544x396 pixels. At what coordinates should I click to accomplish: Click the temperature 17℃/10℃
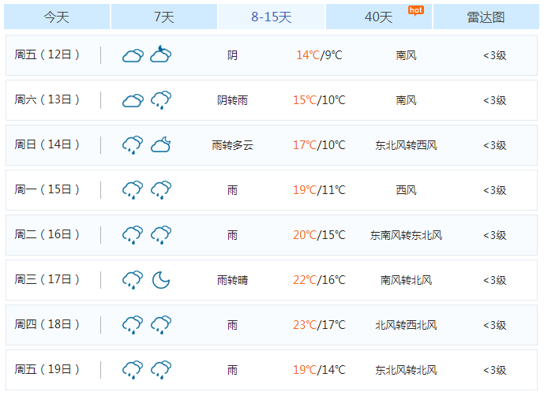point(319,145)
